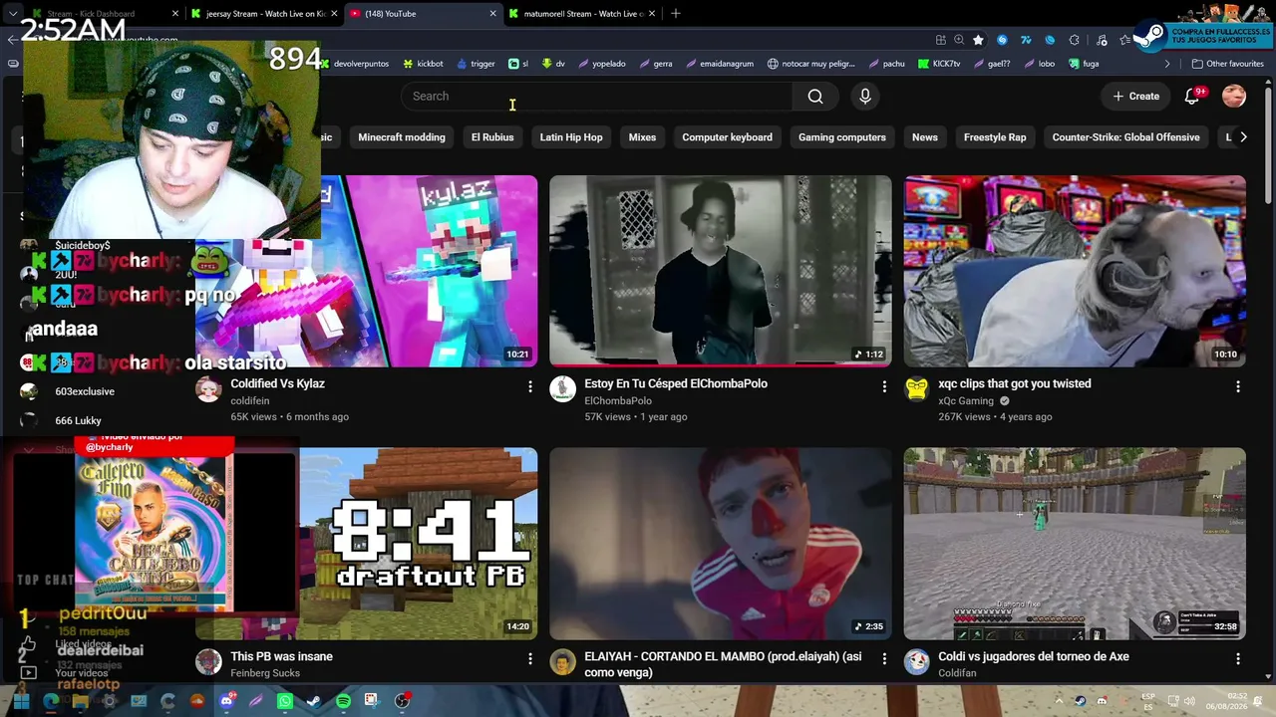Open OBS Studio from the taskbar
Screen dimensions: 1276x717
click(x=402, y=701)
